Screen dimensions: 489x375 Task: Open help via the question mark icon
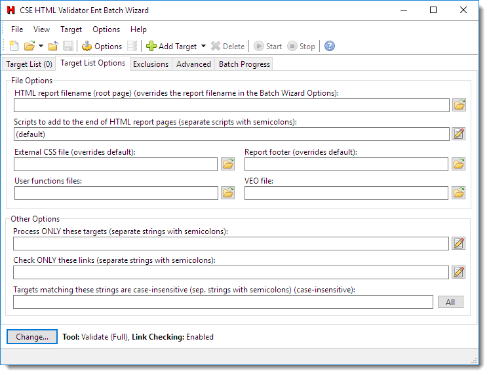(x=330, y=46)
